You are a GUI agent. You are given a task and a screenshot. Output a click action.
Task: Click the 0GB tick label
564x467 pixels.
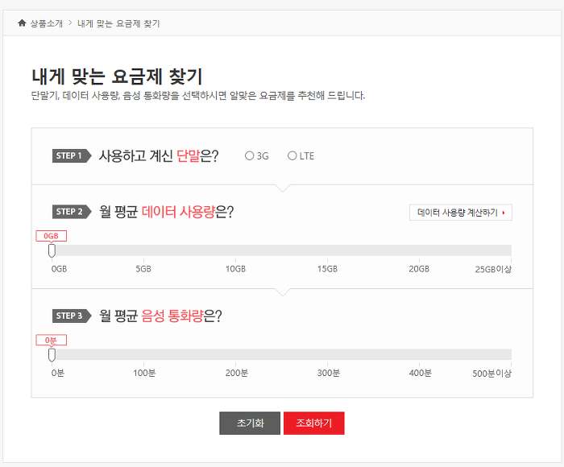click(59, 269)
